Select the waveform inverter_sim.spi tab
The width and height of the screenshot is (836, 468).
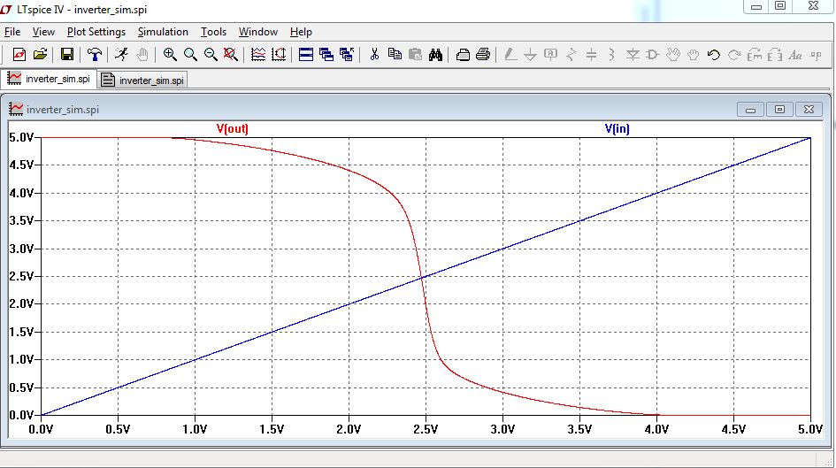pyautogui.click(x=50, y=79)
